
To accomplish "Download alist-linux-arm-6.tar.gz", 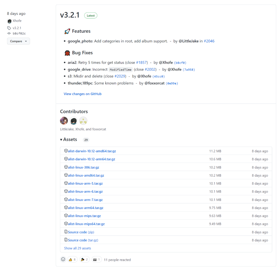I will tap(85, 191).
